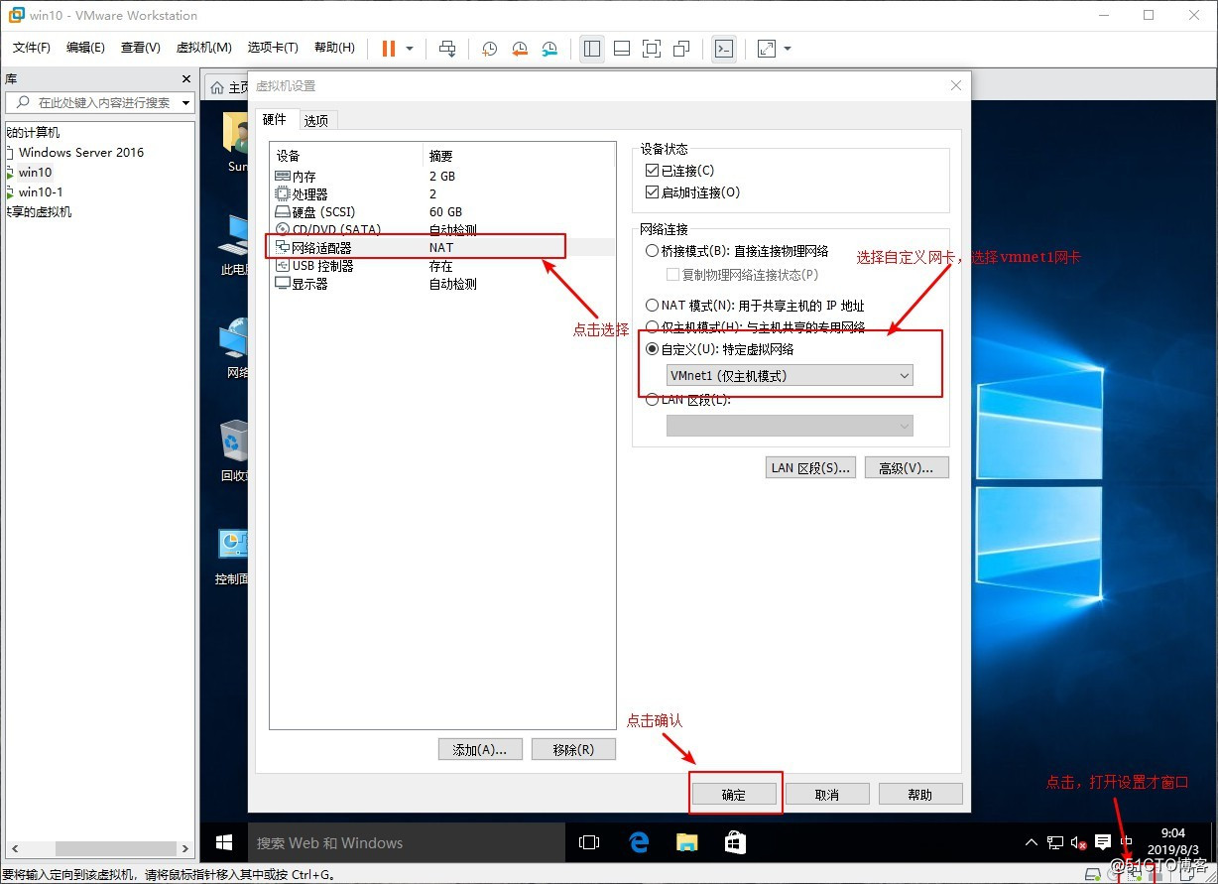
Task: Select the 内存 device row
Action: coord(442,176)
